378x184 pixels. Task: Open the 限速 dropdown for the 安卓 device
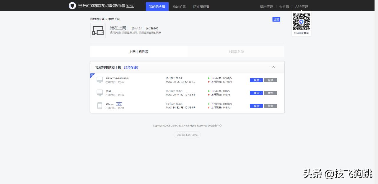point(256,93)
